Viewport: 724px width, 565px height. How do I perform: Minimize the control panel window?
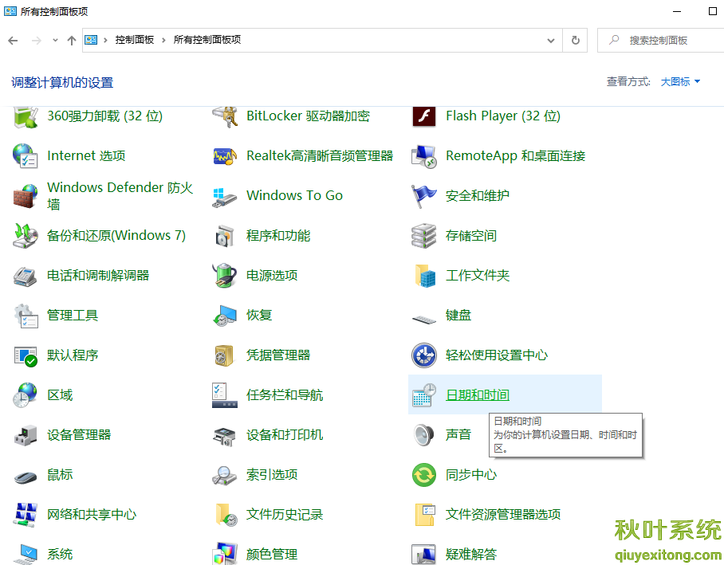677,11
